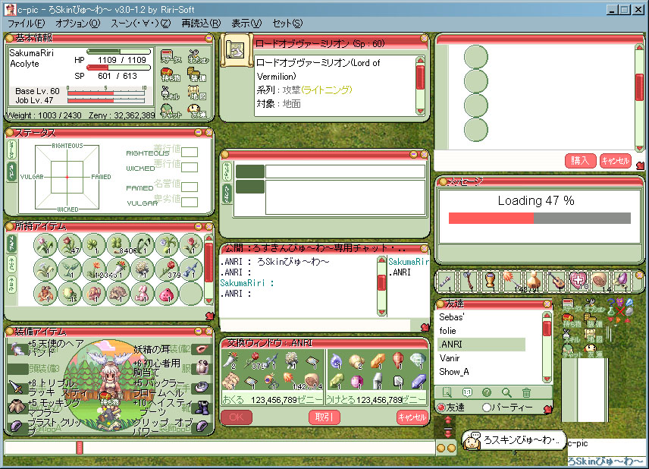Open the スーン(・∀・)(Z) menu

(141, 24)
